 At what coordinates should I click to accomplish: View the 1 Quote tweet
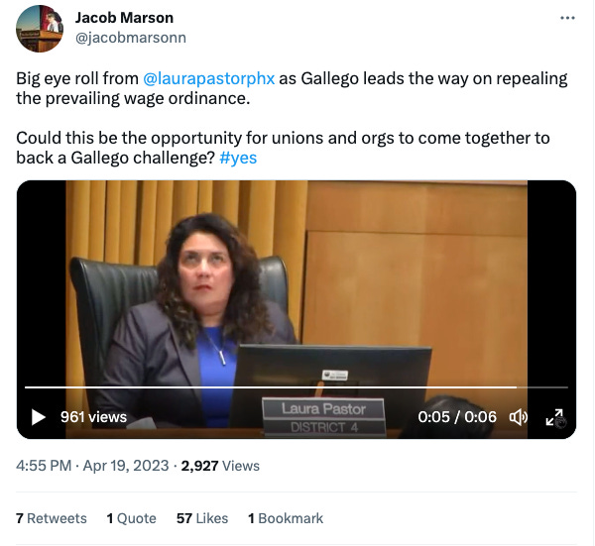tap(131, 518)
